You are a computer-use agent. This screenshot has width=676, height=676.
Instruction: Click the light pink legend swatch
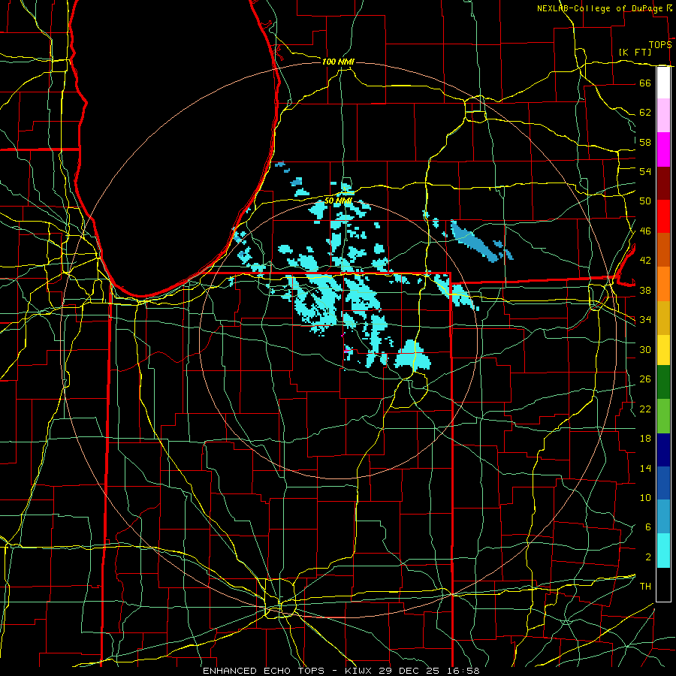point(663,116)
